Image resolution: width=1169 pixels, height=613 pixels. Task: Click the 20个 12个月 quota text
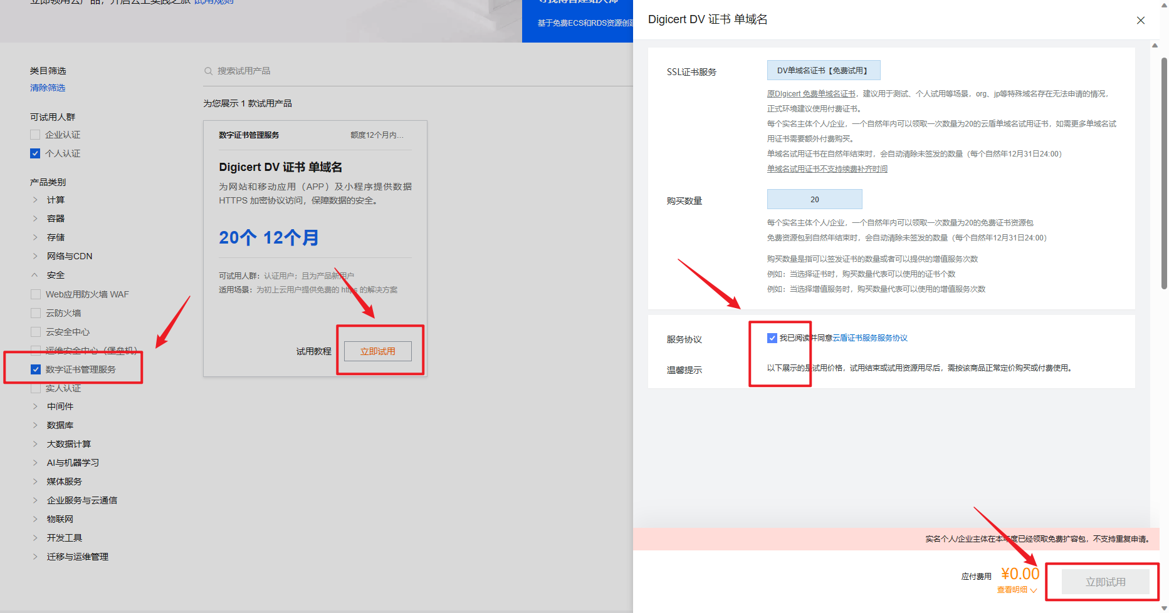click(269, 238)
